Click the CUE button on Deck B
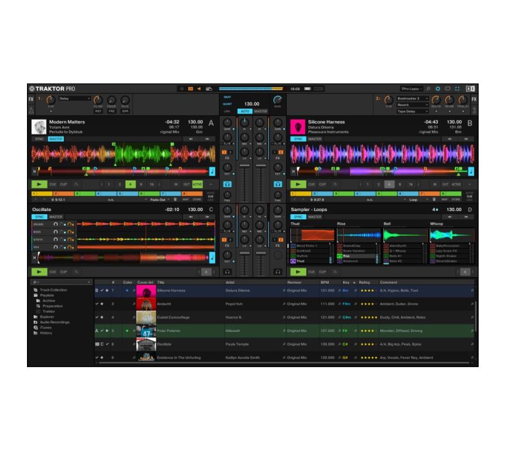Viewport: 505px width, 451px height. (312, 184)
